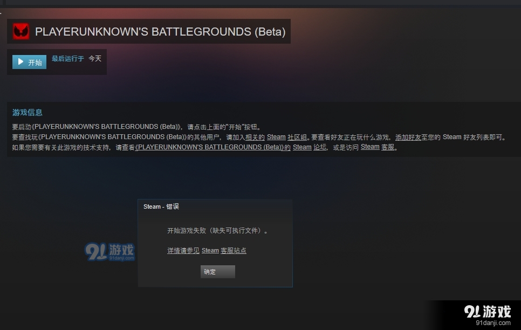
Task: Visit the Steam 客服 link in game info
Action: pyautogui.click(x=378, y=147)
